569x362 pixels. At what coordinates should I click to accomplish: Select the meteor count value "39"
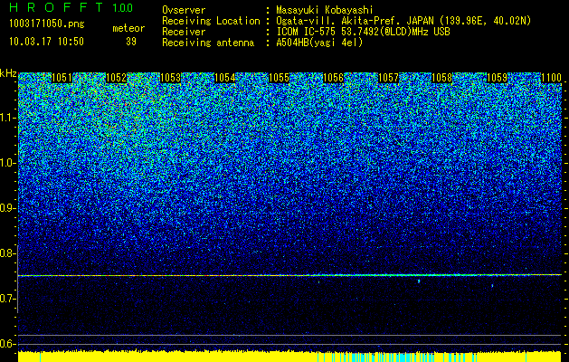pos(131,42)
